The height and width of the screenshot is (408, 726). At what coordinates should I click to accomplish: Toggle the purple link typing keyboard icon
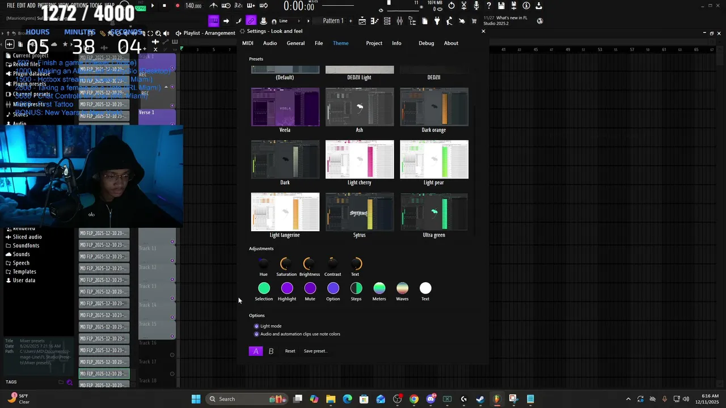pos(213,21)
